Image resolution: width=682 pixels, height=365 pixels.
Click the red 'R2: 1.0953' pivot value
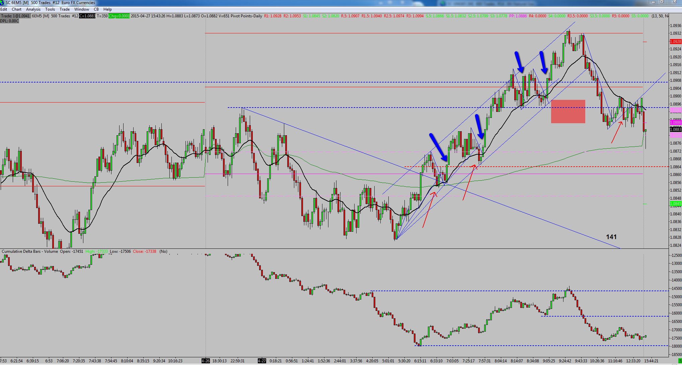click(x=292, y=16)
